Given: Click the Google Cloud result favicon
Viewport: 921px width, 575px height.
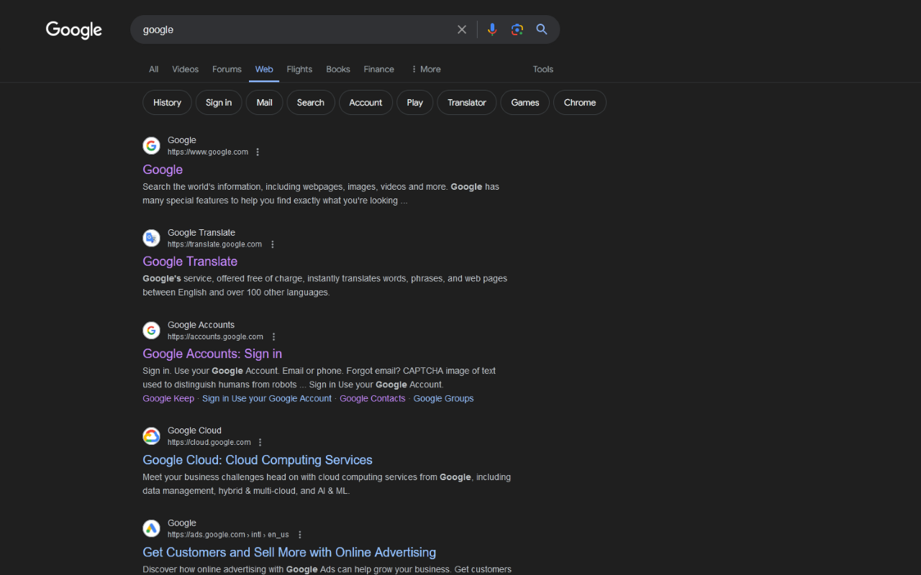Looking at the screenshot, I should tap(151, 436).
